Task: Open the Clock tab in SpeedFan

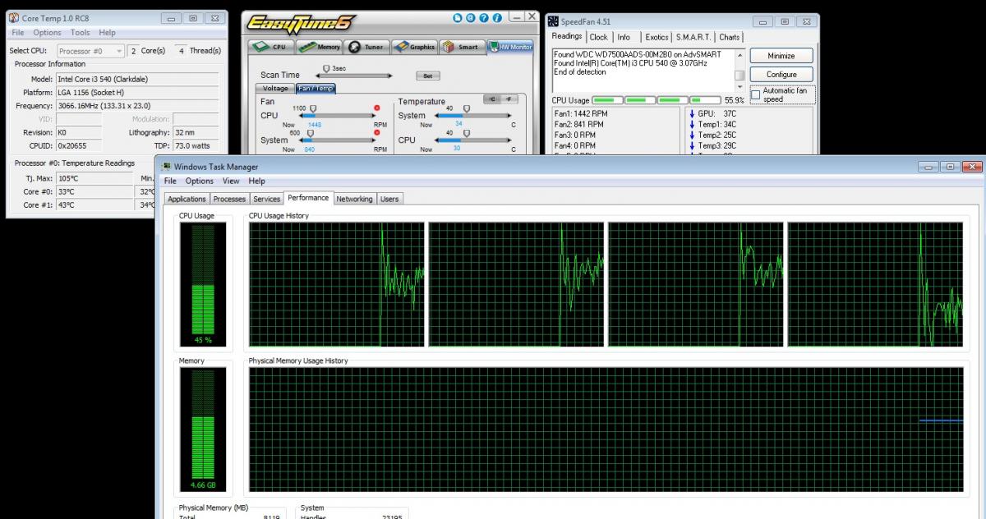Action: coord(599,37)
